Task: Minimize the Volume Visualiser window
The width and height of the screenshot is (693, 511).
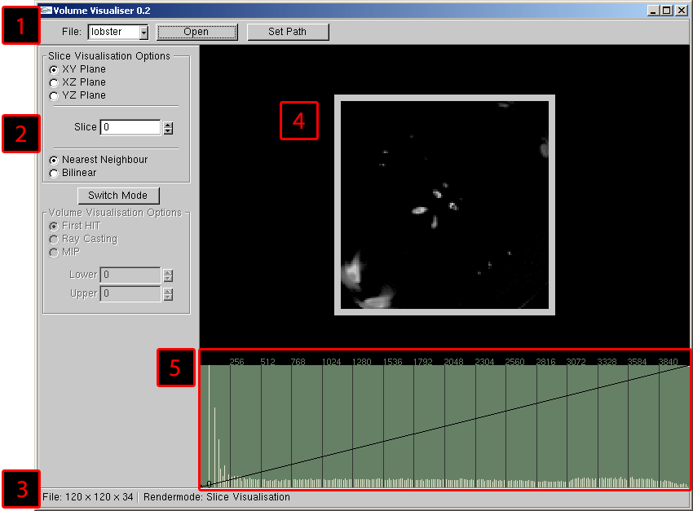Action: click(x=654, y=11)
